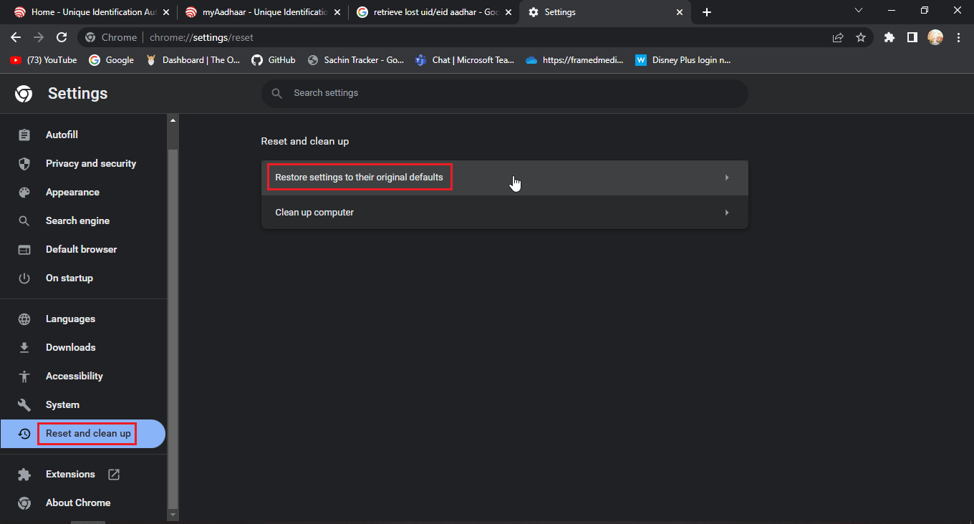Open the GitHub bookmark
This screenshot has height=524, width=974.
[273, 60]
